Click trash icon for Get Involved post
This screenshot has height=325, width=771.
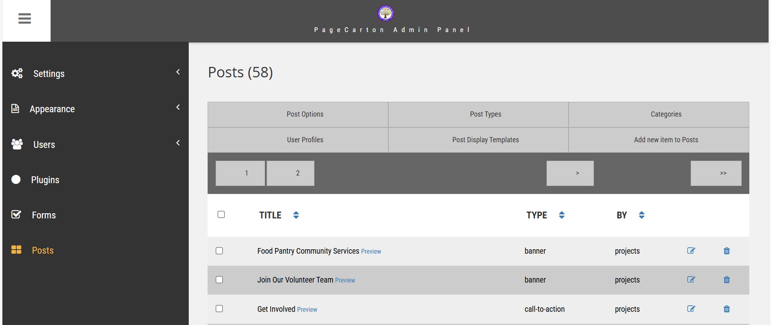click(726, 309)
